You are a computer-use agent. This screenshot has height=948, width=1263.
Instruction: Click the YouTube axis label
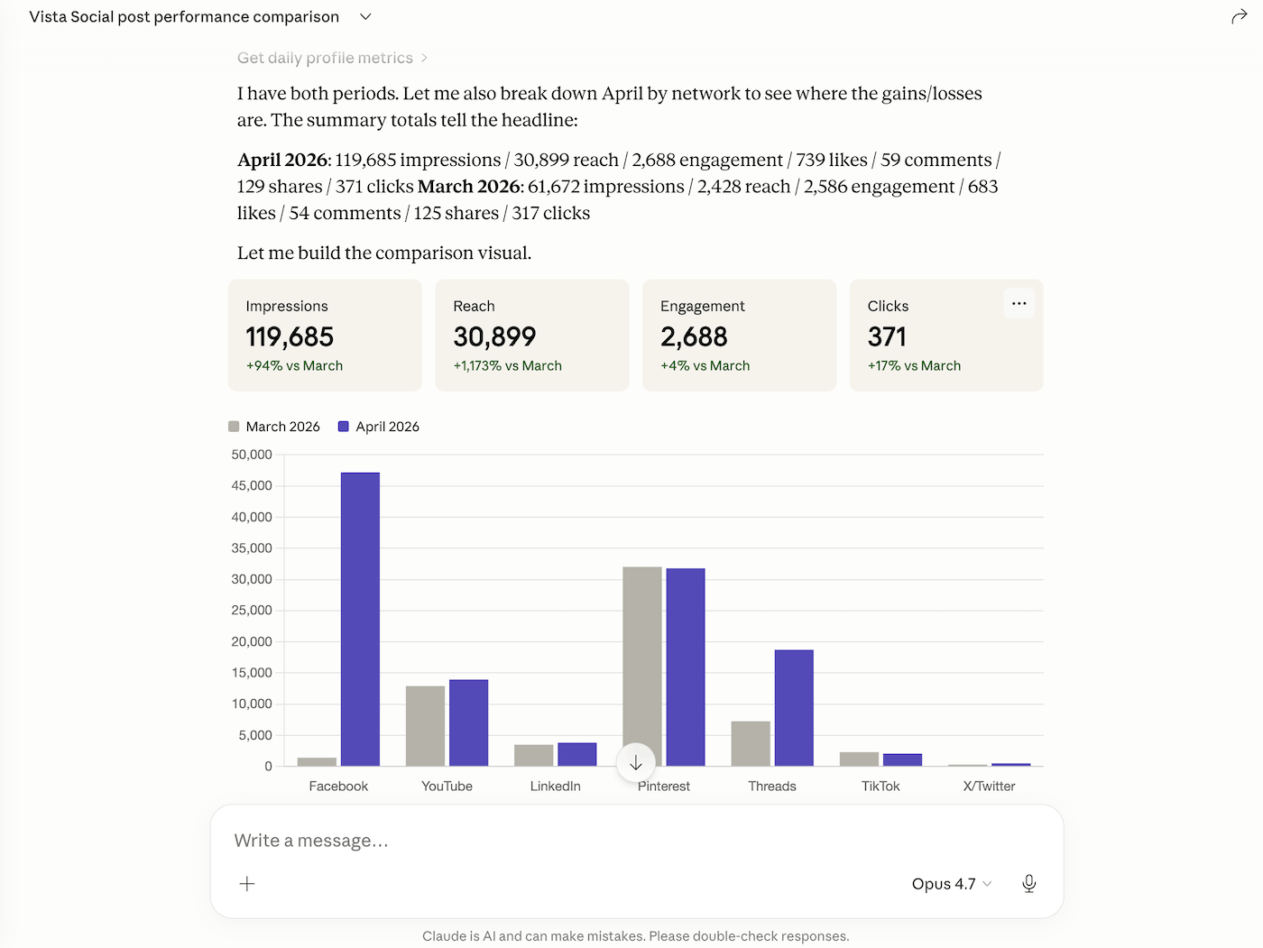click(447, 787)
